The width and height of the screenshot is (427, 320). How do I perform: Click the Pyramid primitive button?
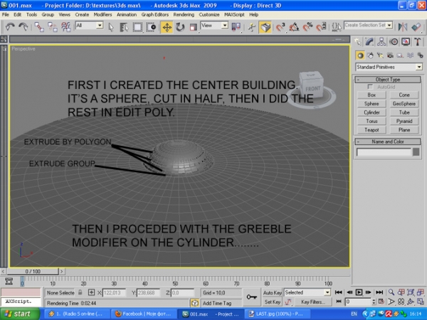coord(404,122)
